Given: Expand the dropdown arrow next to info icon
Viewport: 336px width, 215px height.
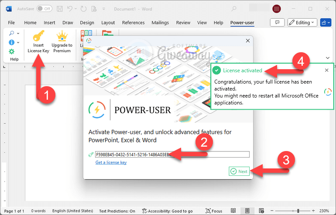Looking at the screenshot, I should [18, 42].
